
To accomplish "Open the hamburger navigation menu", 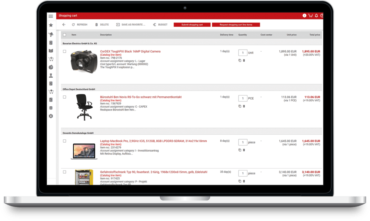I will 51,16.
